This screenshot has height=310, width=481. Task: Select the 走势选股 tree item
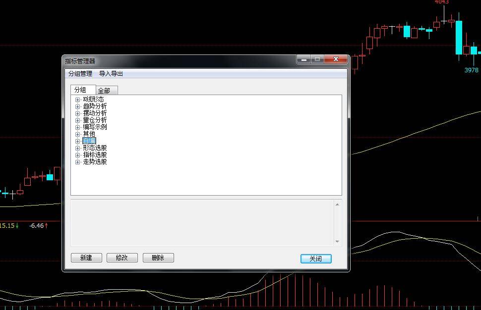click(x=95, y=162)
